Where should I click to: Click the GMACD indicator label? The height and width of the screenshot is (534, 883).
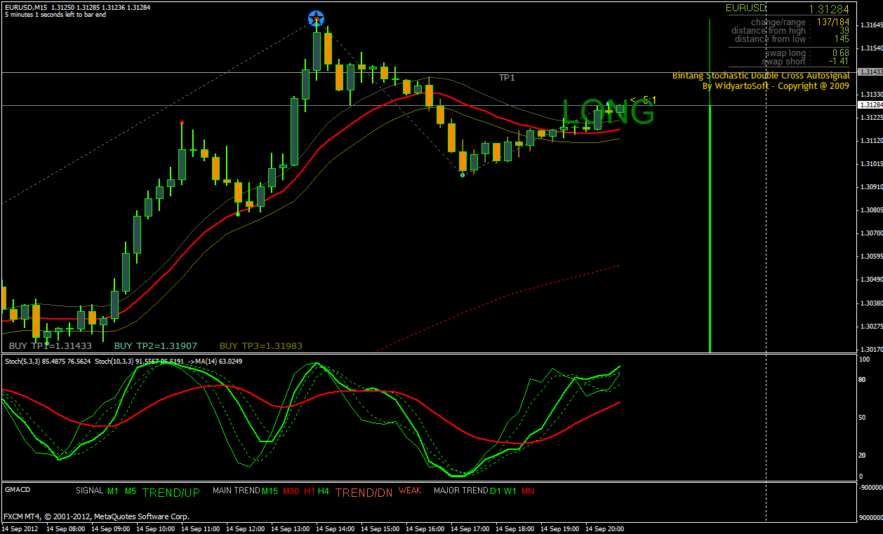[18, 490]
